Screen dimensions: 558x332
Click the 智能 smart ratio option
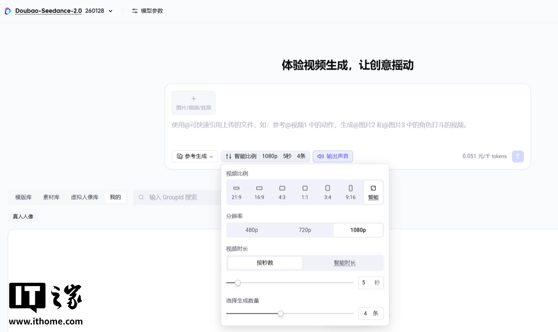[x=373, y=192]
